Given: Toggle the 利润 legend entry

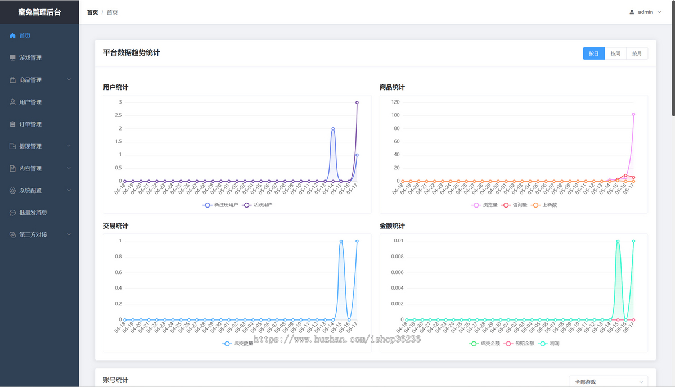Looking at the screenshot, I should coord(549,343).
